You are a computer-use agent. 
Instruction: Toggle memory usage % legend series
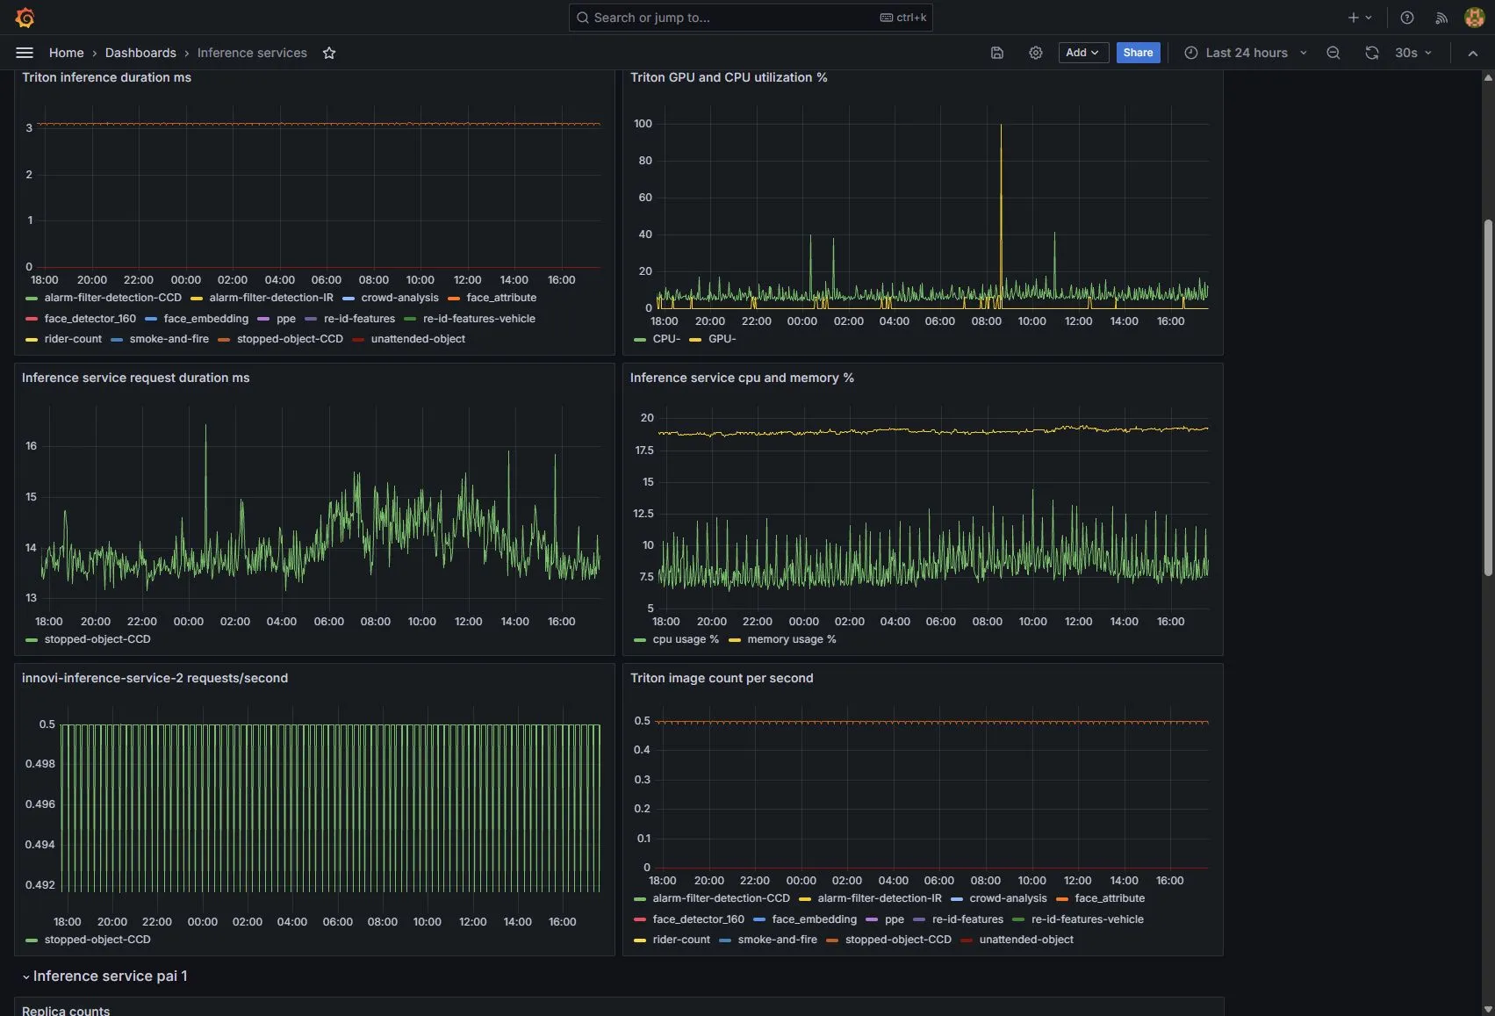pos(791,639)
